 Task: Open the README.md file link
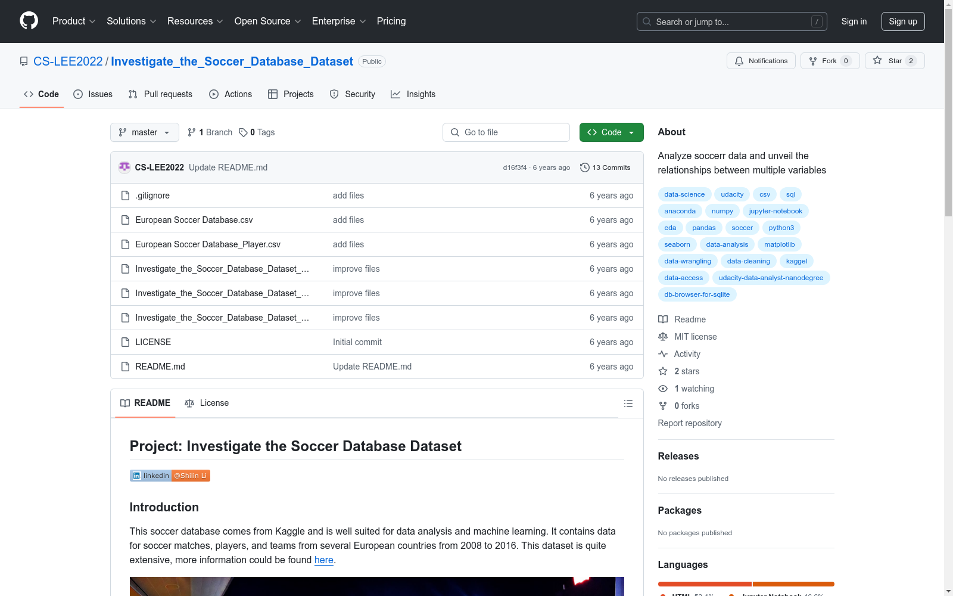[160, 367]
